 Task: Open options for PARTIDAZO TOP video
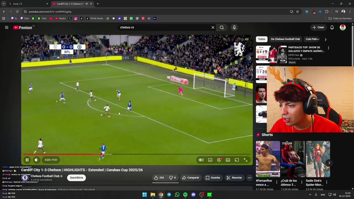tap(329, 48)
